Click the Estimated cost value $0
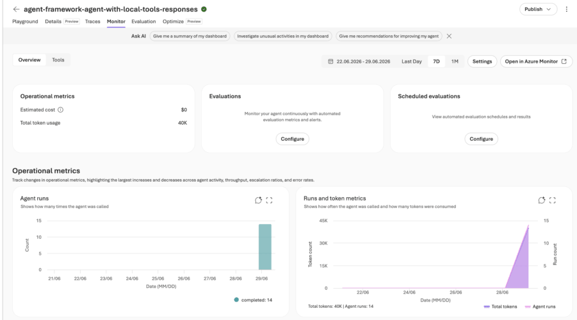The image size is (577, 320). point(184,109)
